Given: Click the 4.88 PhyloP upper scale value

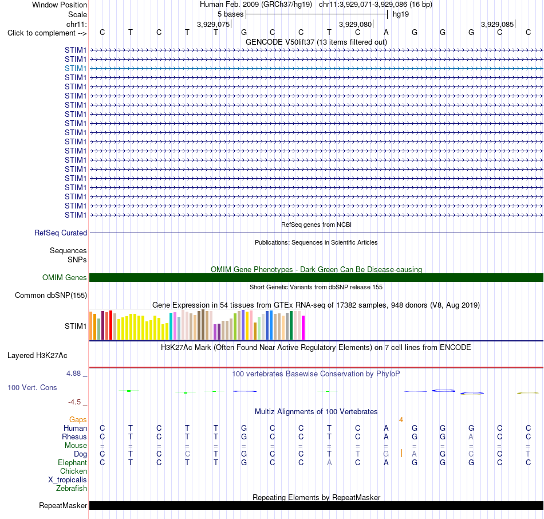Looking at the screenshot, I should click(x=73, y=373).
